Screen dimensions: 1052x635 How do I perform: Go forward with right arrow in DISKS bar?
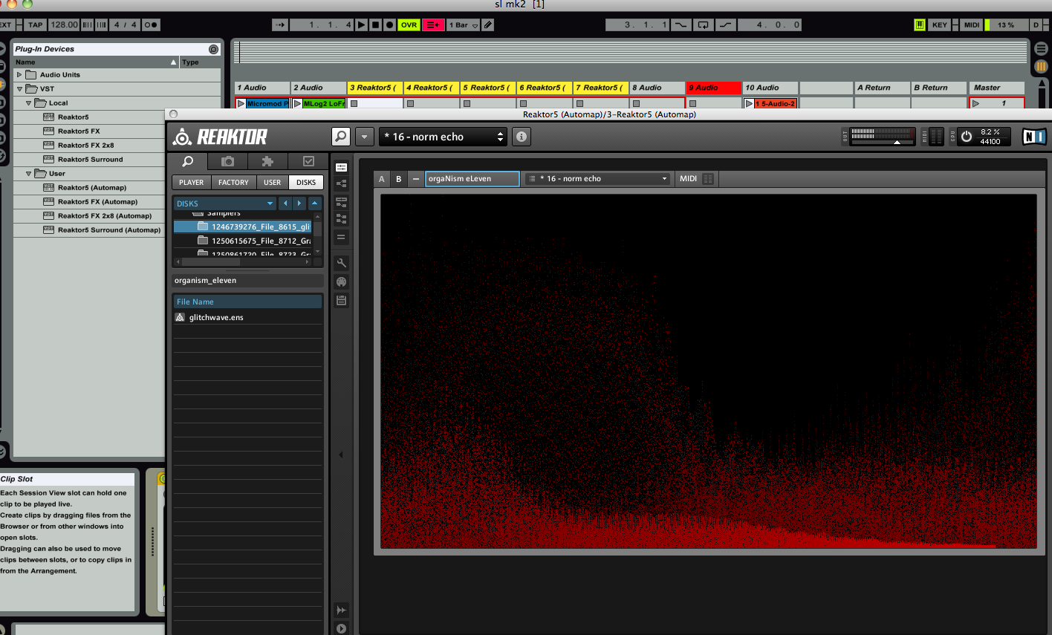point(299,203)
